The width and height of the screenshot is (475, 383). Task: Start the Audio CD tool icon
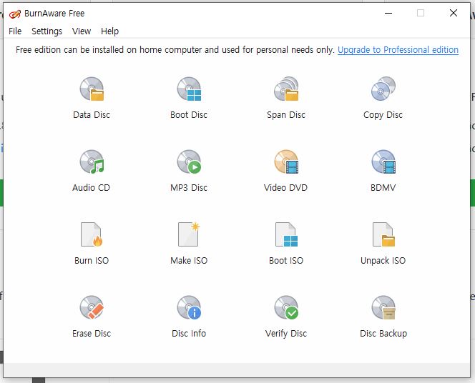(x=92, y=161)
